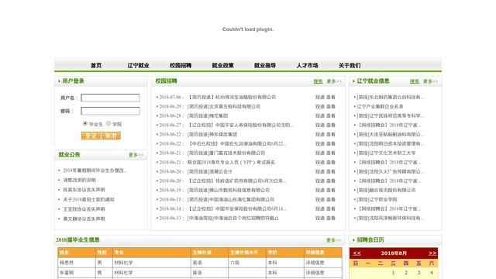Open the 2018-07-06 简历投递 recruitment entry

coord(232,97)
